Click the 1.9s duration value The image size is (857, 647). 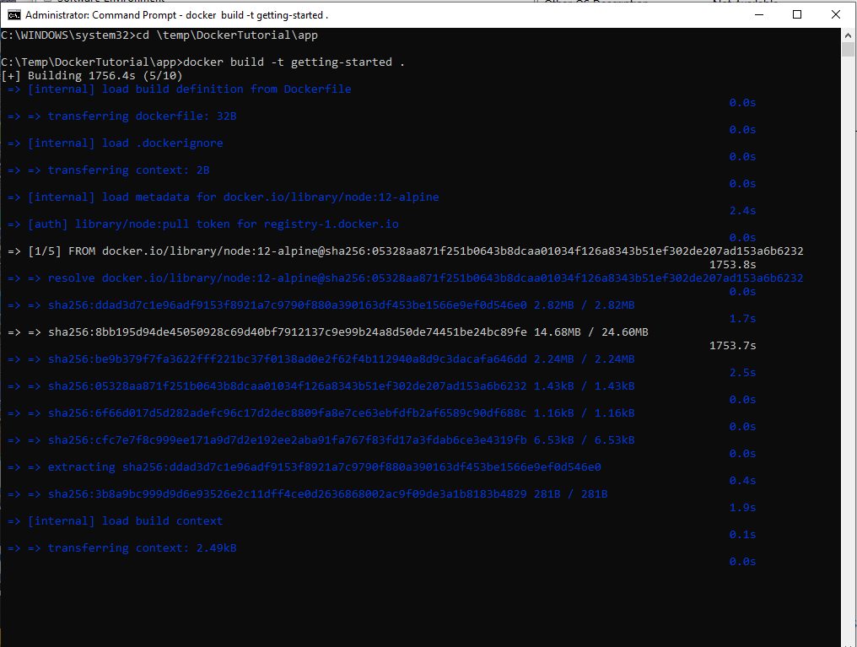tap(743, 508)
